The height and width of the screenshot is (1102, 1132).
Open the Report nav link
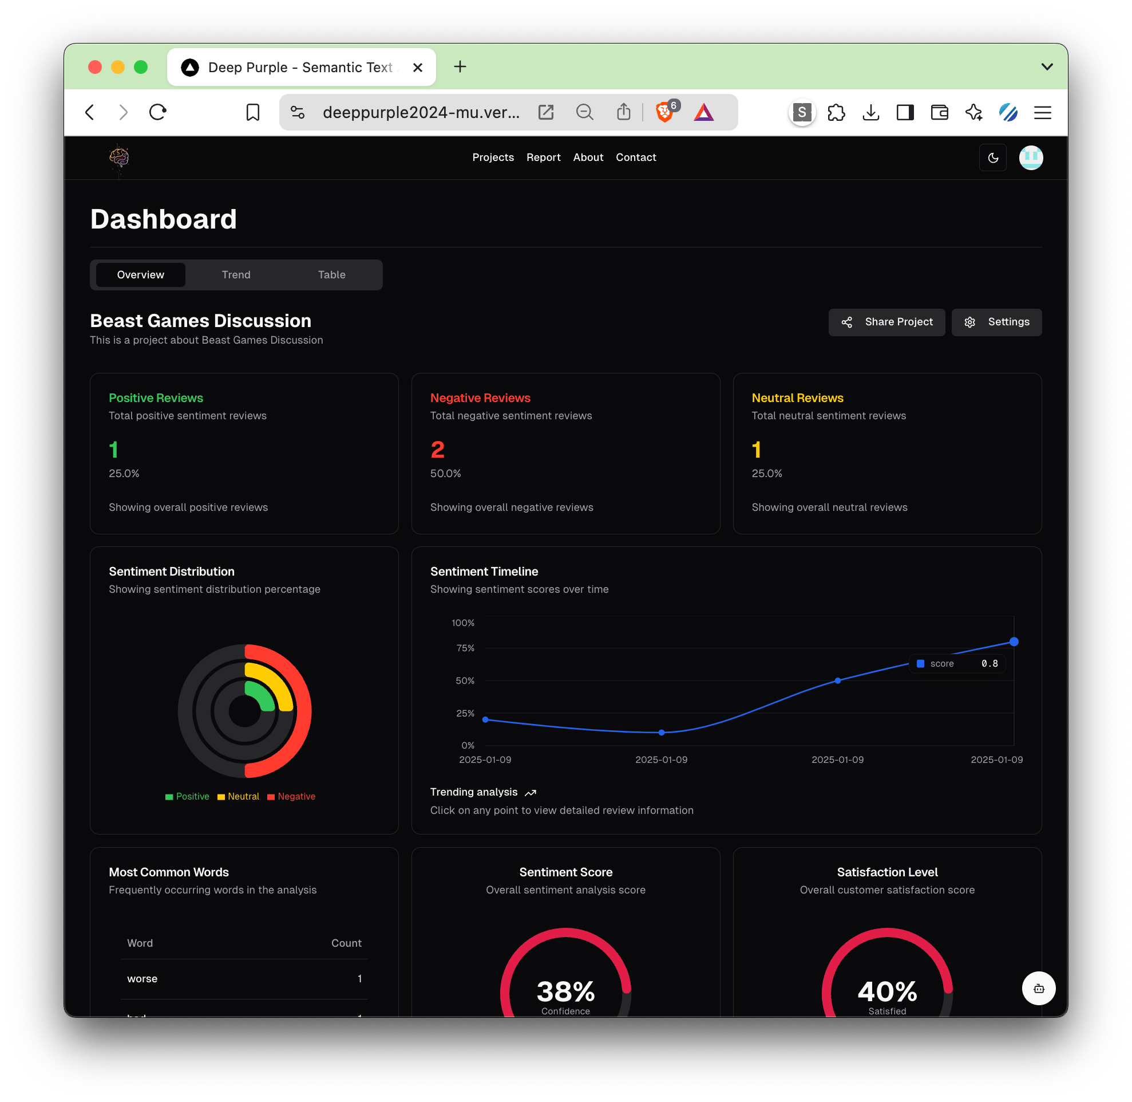543,158
